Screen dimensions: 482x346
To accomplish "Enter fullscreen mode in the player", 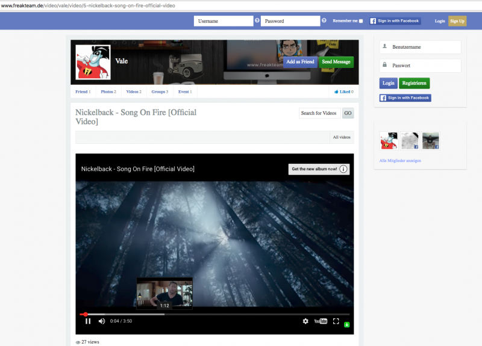I will click(336, 321).
